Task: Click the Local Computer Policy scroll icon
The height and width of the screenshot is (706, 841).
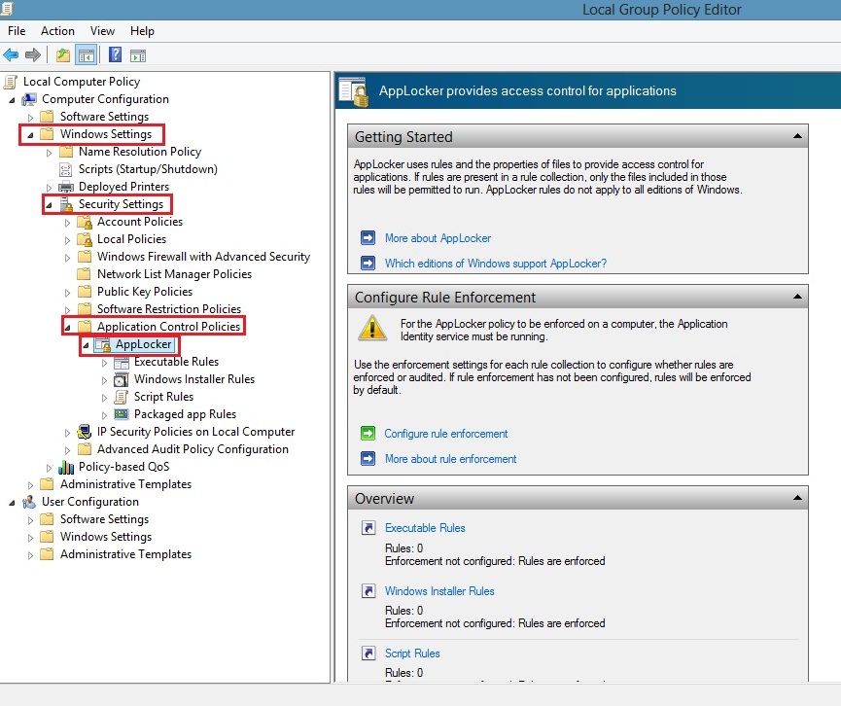Action: pyautogui.click(x=10, y=82)
